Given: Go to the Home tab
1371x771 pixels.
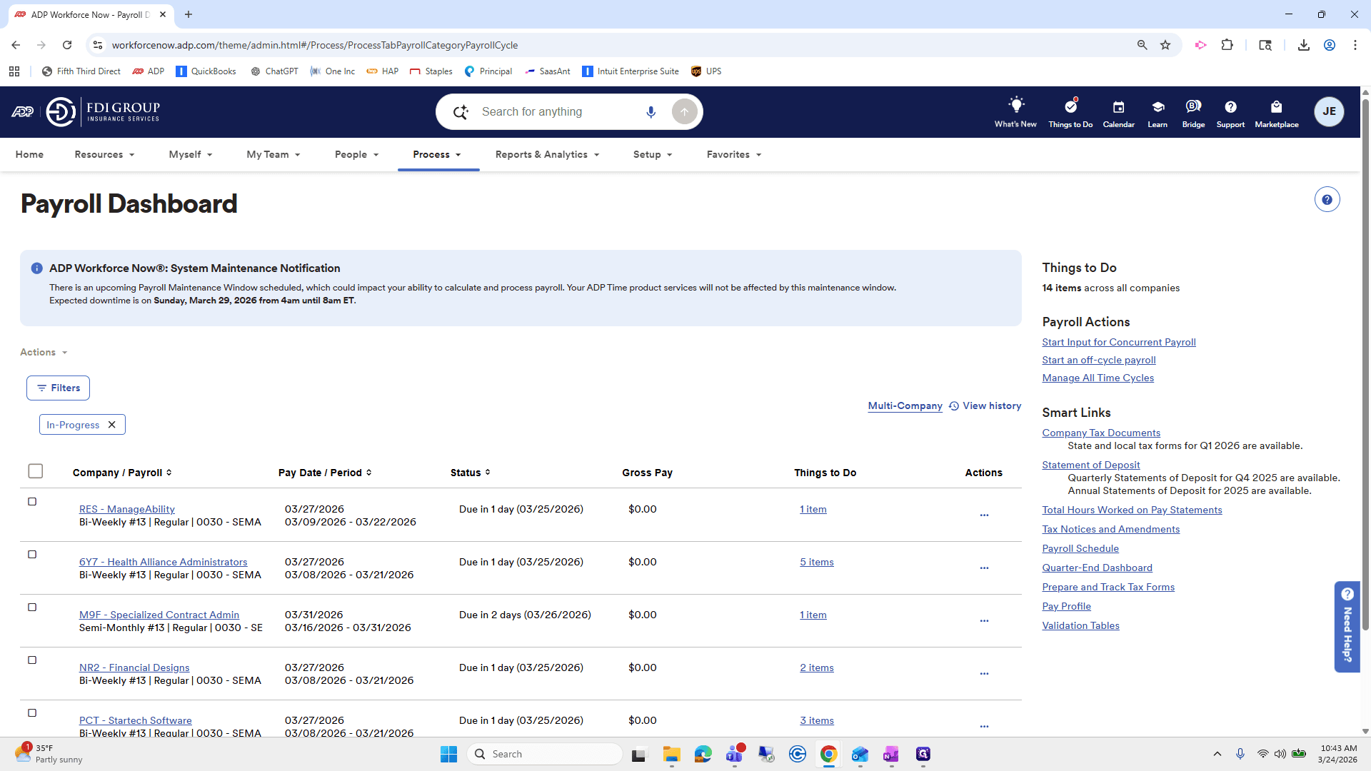Looking at the screenshot, I should click(29, 155).
